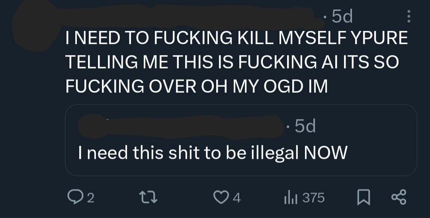The height and width of the screenshot is (218, 430).
Task: Repost this post using the arrows icon
Action: click(x=149, y=197)
